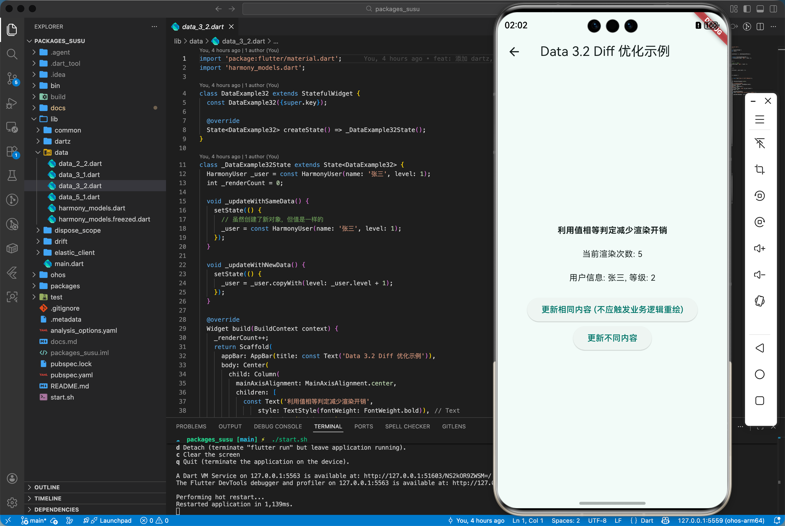Click emulator crop screenshot icon
785x526 pixels.
[x=759, y=169]
